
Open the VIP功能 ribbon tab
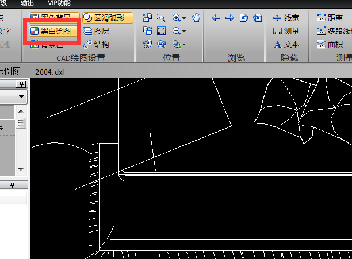click(x=59, y=3)
